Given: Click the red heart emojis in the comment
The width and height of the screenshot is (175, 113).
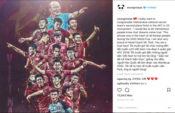Looking at the screenshot, I should 152,79.
